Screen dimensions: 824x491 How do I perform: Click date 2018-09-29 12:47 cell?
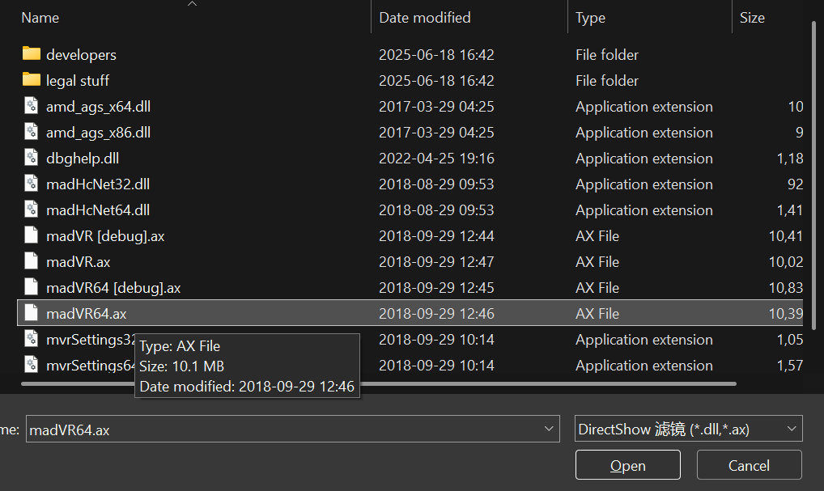(437, 261)
